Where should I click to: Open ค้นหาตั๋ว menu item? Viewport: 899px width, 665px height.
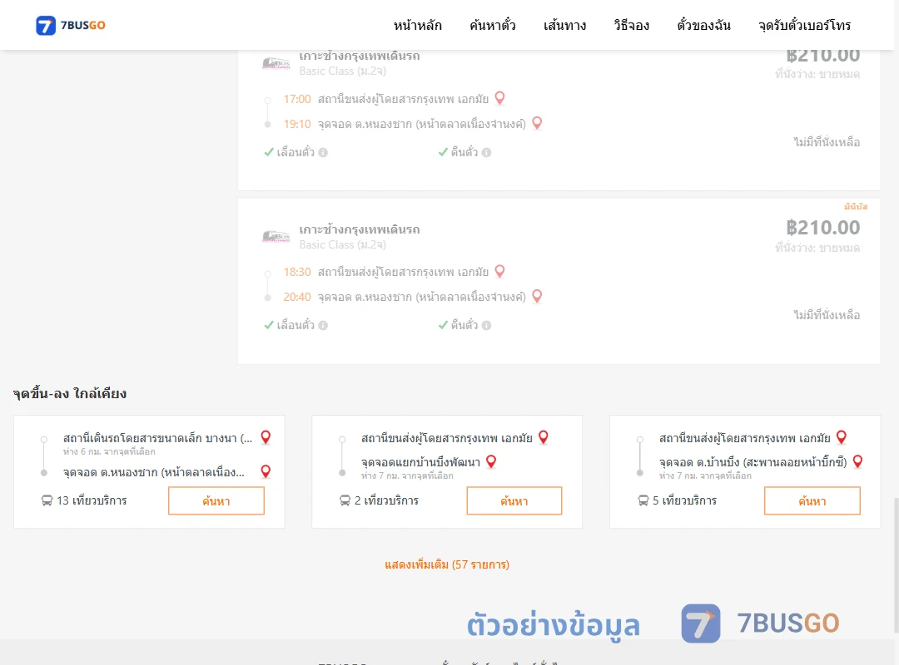[x=493, y=25]
